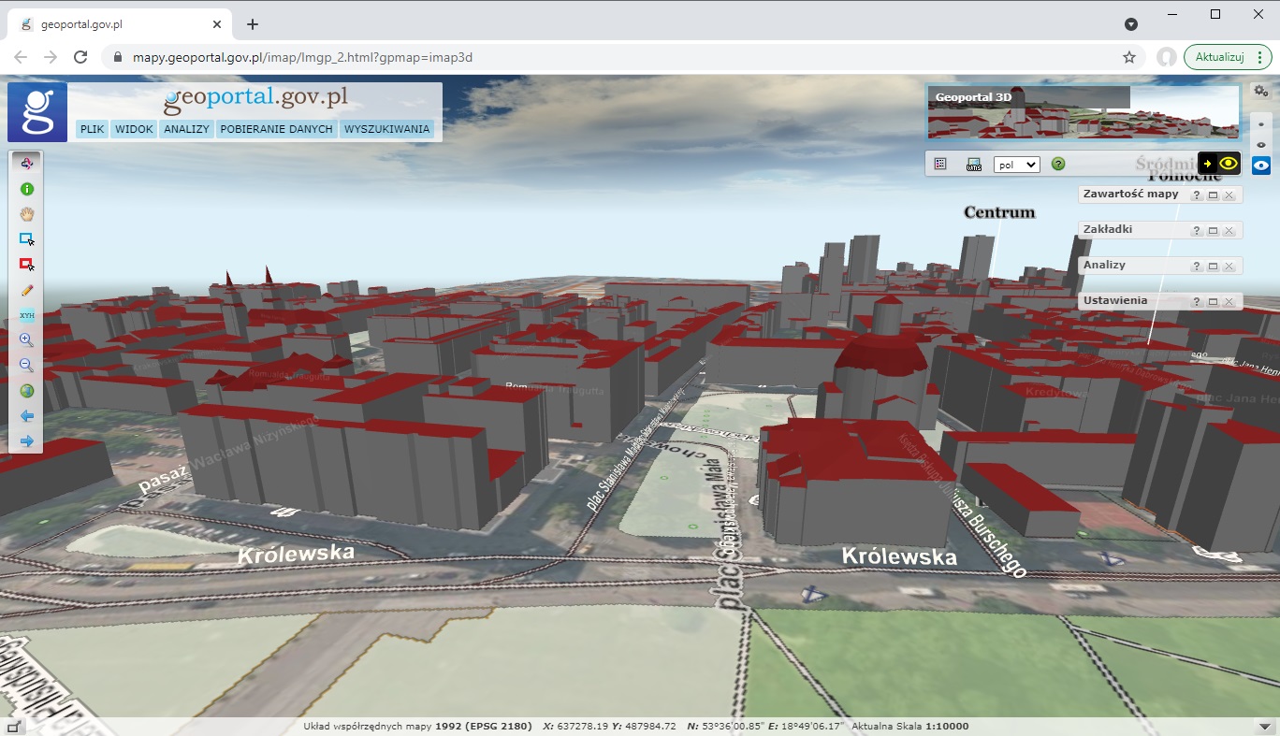This screenshot has height=736, width=1280.
Task: Click the zoom in magnifier tool
Action: 26,340
